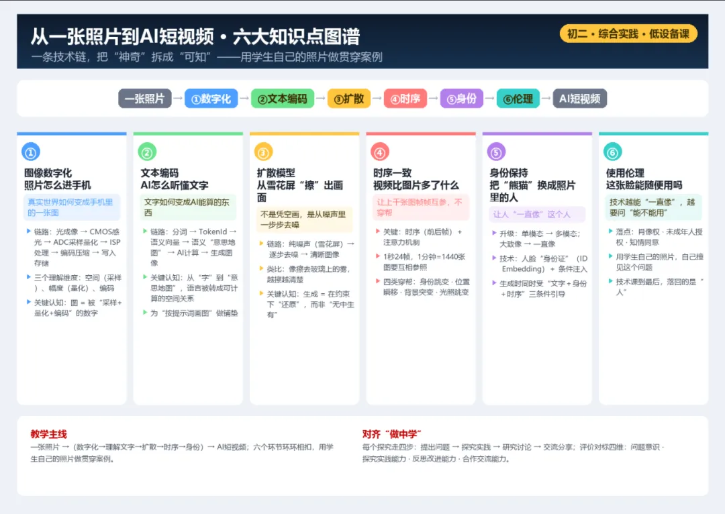Select the blue ①数字化 chip
Screen dimensions: 725x514
pyautogui.click(x=211, y=99)
